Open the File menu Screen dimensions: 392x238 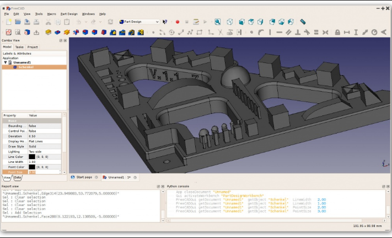click(x=7, y=14)
